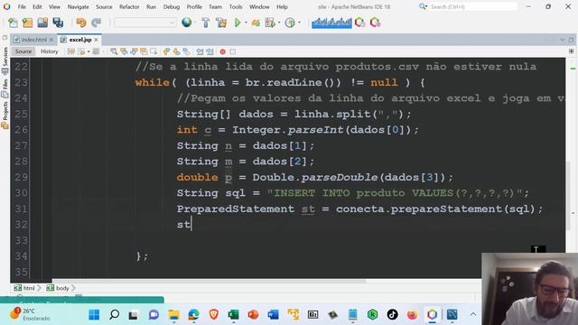The width and height of the screenshot is (578, 325).
Task: Click the editor horizontal scrollbar
Action: click(x=209, y=281)
